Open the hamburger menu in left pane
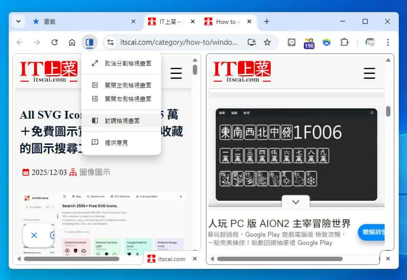Screen dimensions: 407x280 click(176, 73)
